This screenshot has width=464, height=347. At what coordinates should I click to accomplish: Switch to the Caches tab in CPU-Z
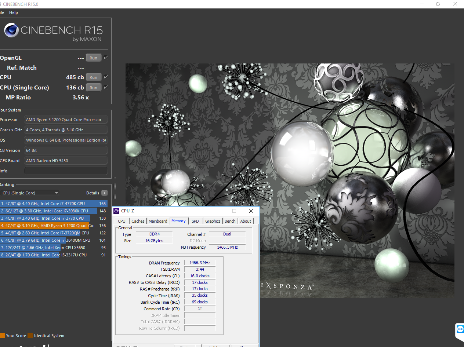pyautogui.click(x=138, y=221)
